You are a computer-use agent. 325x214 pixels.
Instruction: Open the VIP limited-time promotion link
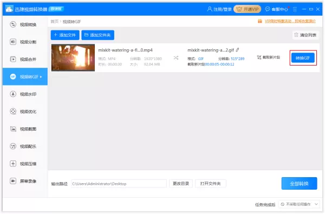(290, 21)
